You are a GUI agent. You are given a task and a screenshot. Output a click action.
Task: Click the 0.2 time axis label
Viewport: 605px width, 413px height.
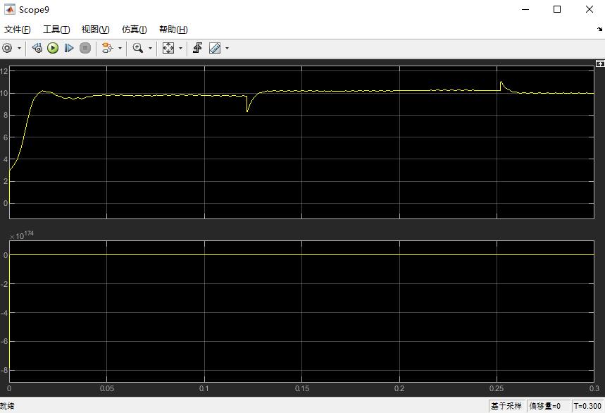[399, 388]
